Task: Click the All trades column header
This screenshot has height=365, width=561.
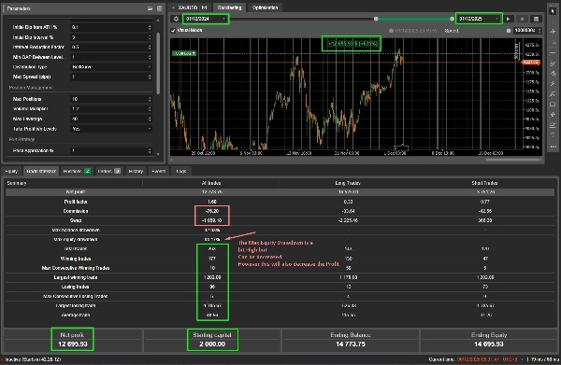Action: tap(211, 183)
